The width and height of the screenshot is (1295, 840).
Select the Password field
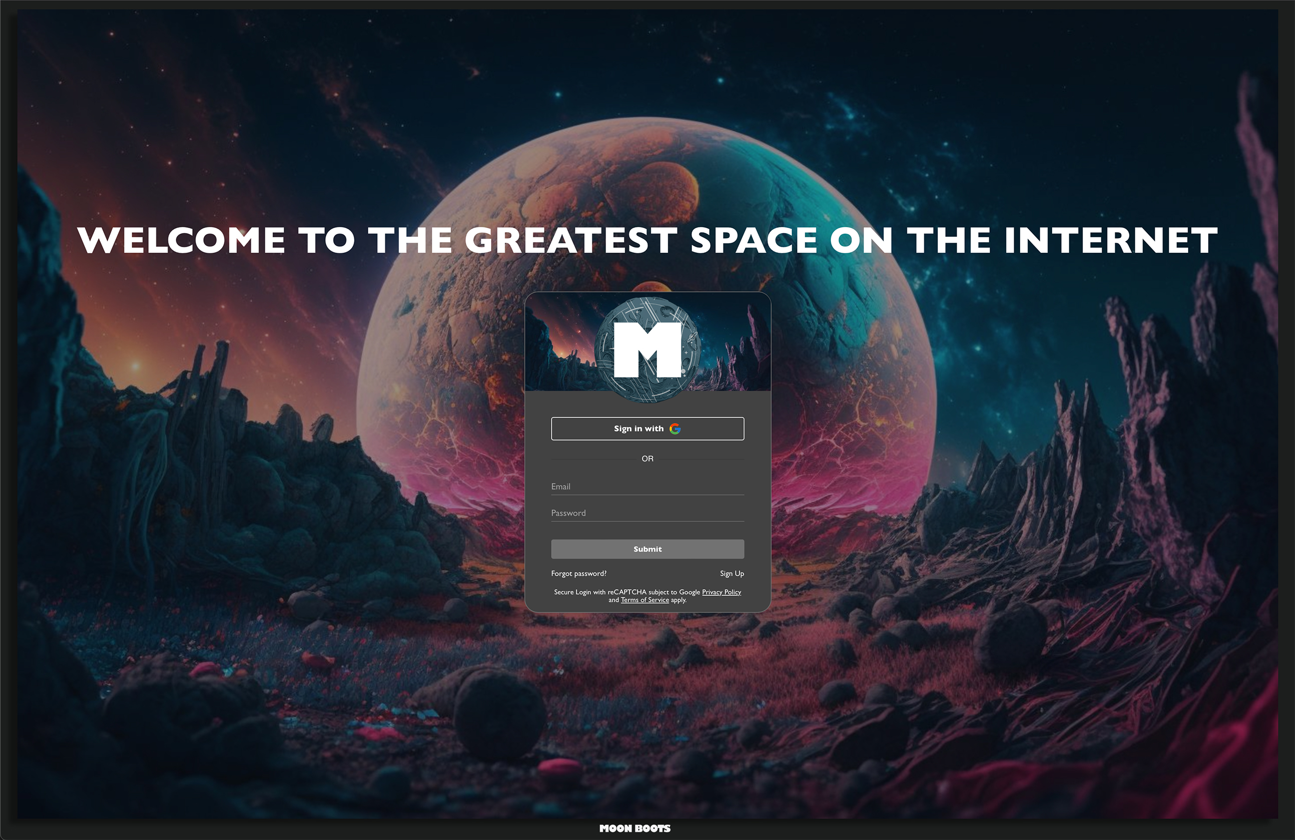[647, 512]
